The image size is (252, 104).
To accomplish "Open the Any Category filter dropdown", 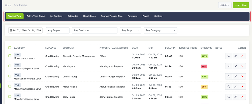I will [x=160, y=30].
